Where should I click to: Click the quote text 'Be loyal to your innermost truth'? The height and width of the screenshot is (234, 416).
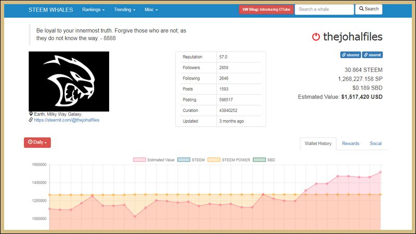click(x=74, y=31)
